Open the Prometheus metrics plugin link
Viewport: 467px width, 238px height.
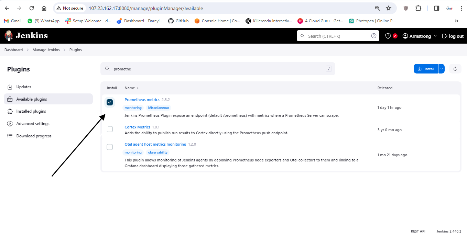click(142, 100)
